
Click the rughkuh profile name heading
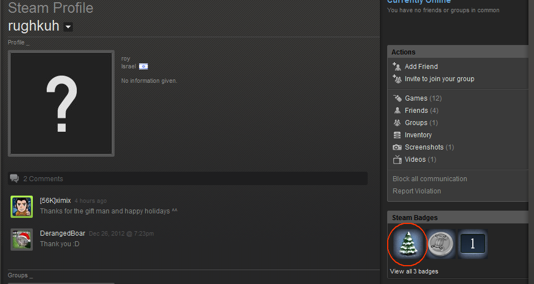[x=33, y=26]
